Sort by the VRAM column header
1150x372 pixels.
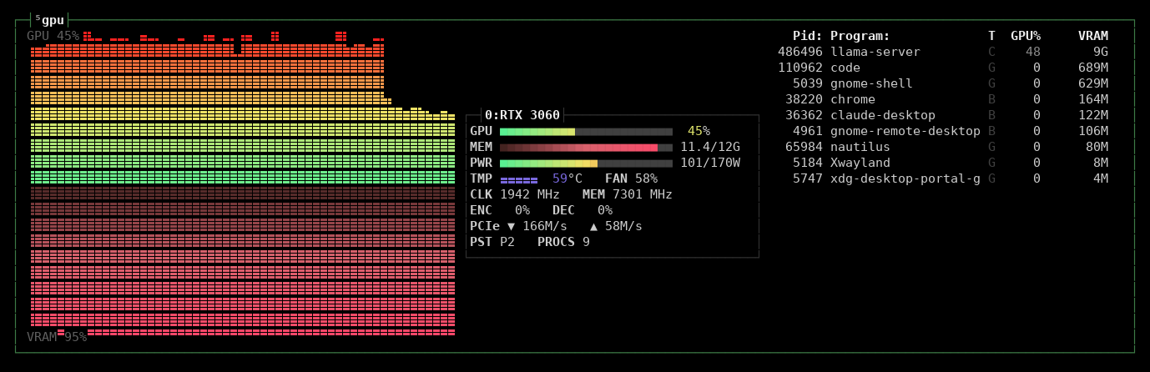(x=1093, y=36)
